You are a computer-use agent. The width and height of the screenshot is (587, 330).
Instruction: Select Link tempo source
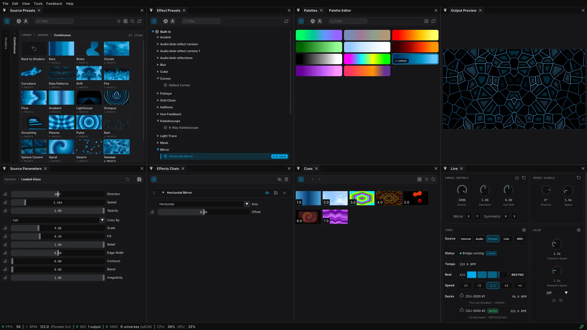[506, 239]
